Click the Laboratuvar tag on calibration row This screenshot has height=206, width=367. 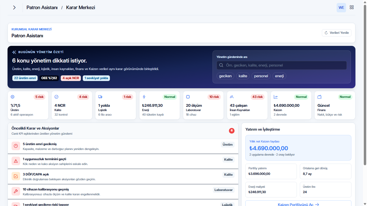point(224,190)
